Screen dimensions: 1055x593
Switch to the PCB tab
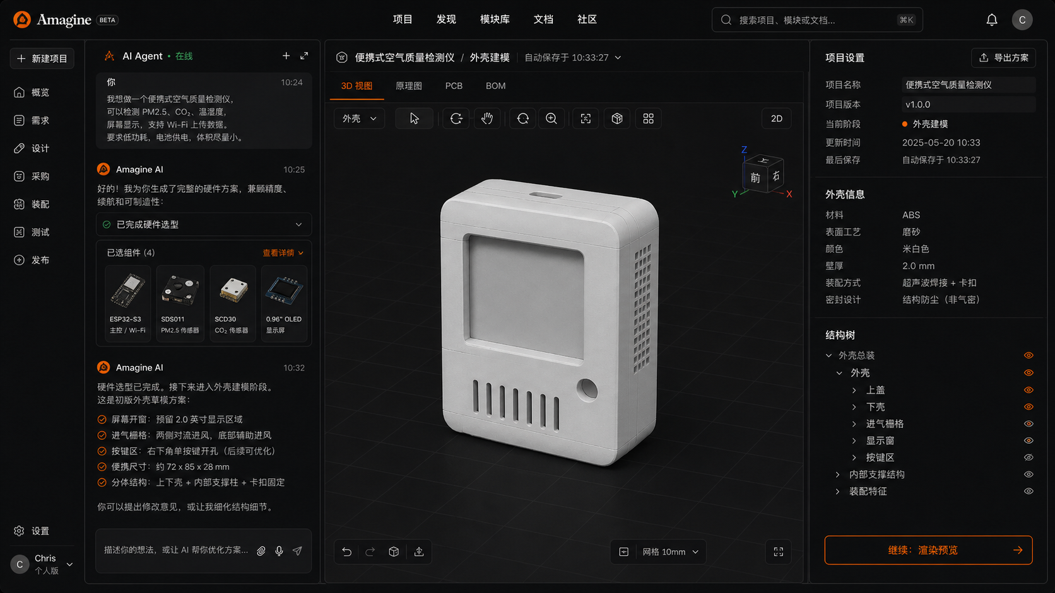point(454,86)
